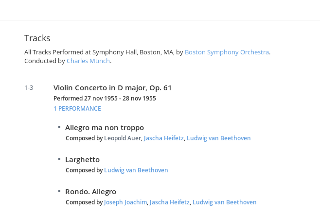The image size is (320, 216).
Task: Click the bullet beside Rondo. Allegro
Action: (x=59, y=191)
